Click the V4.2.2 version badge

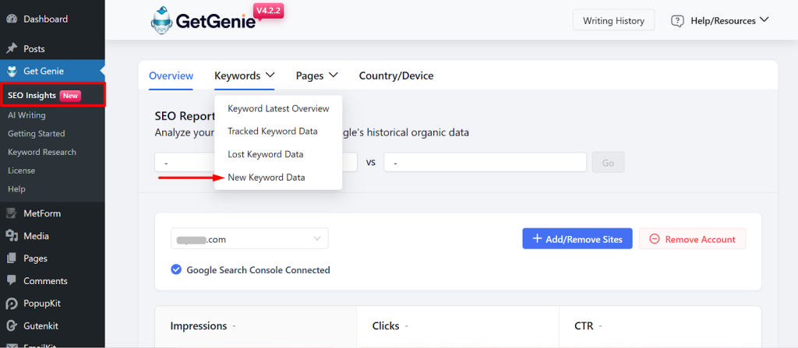[268, 11]
